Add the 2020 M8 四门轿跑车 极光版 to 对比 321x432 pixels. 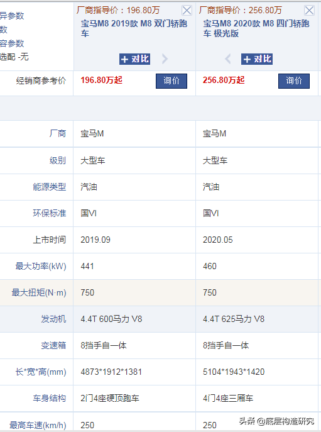click(257, 59)
